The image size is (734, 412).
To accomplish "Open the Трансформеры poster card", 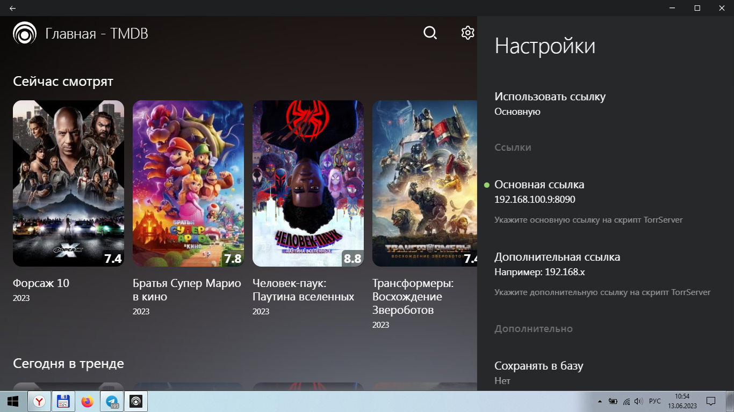I will tap(424, 183).
